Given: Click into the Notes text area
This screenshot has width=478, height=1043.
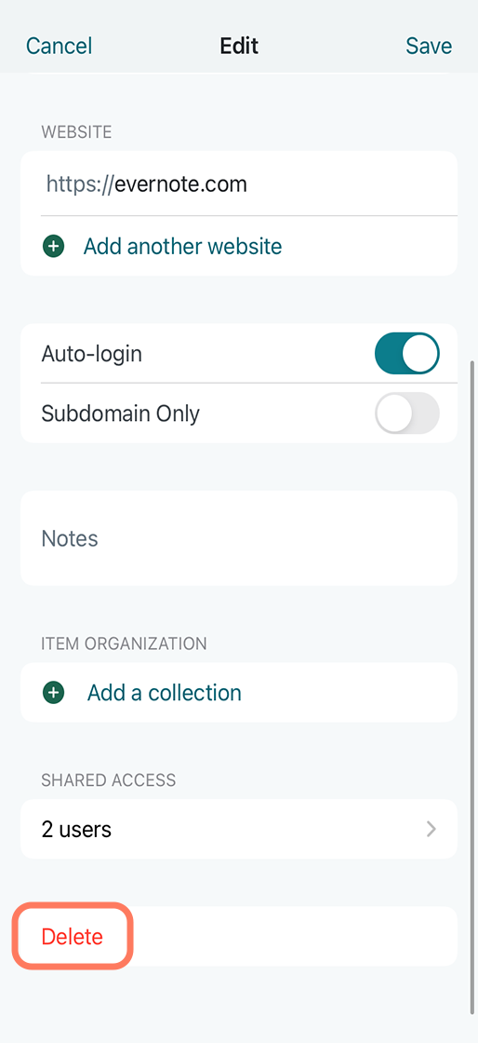Looking at the screenshot, I should (x=239, y=538).
